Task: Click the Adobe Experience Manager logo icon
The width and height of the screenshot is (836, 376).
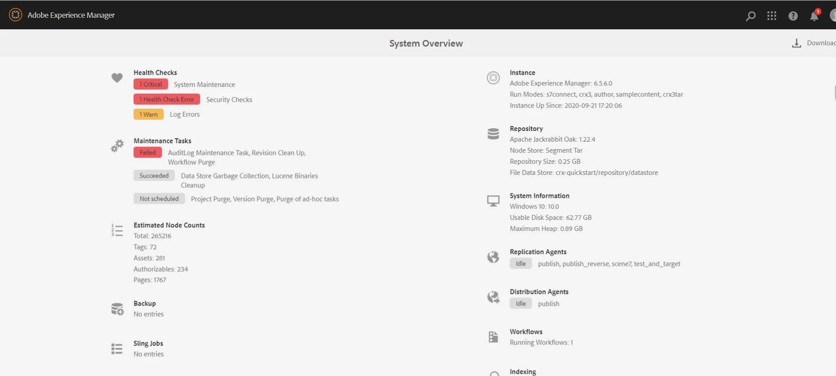Action: (x=16, y=15)
